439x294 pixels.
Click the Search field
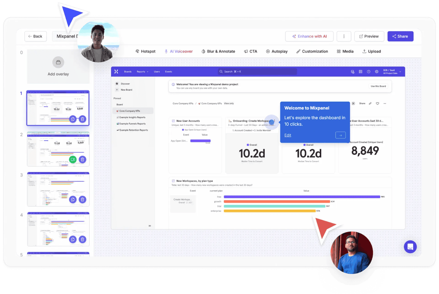(x=257, y=72)
